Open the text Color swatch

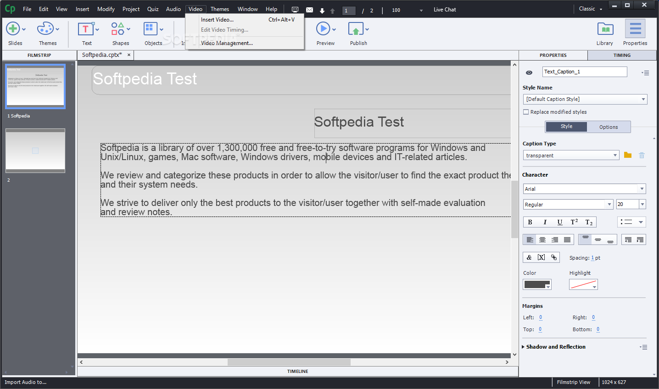click(x=537, y=284)
